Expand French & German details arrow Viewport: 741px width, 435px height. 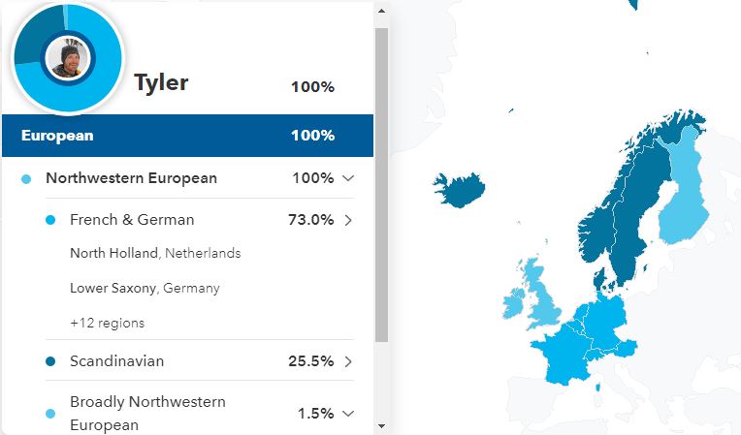tap(348, 220)
